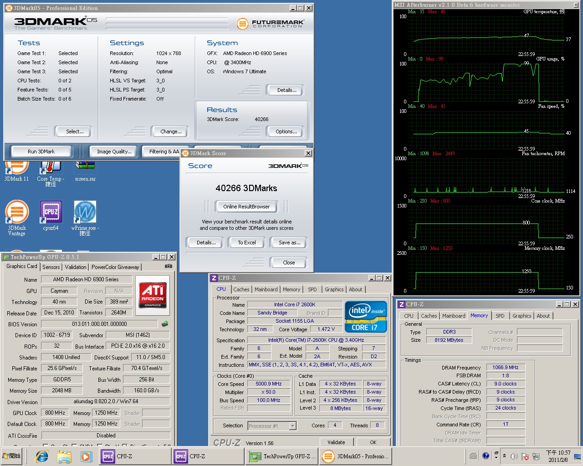Click the volume speaker tray icon

(514, 456)
